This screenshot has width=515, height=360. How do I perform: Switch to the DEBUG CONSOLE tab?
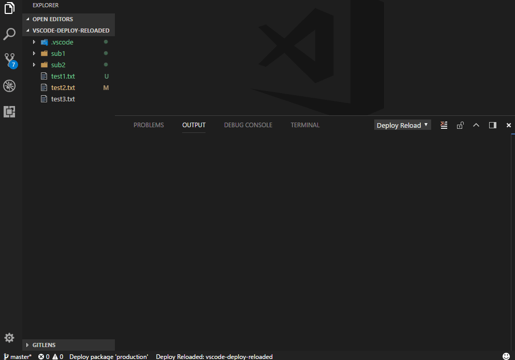(x=248, y=125)
